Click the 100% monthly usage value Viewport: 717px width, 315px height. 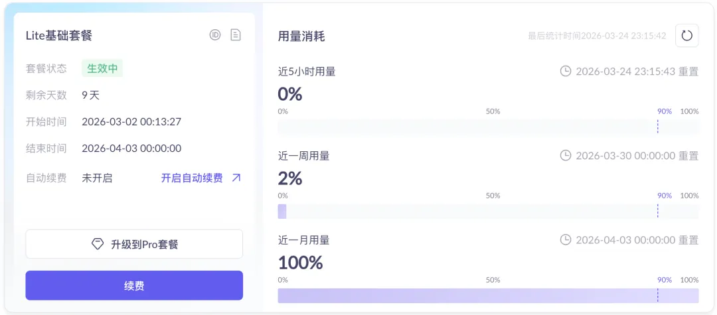300,263
